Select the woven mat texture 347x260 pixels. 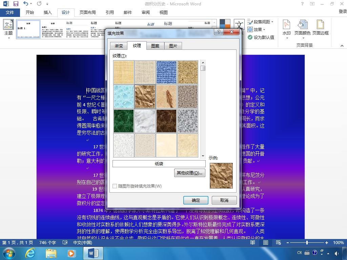pyautogui.click(x=188, y=72)
